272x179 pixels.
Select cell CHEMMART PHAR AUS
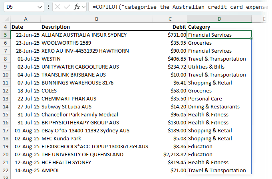[x=97, y=99]
